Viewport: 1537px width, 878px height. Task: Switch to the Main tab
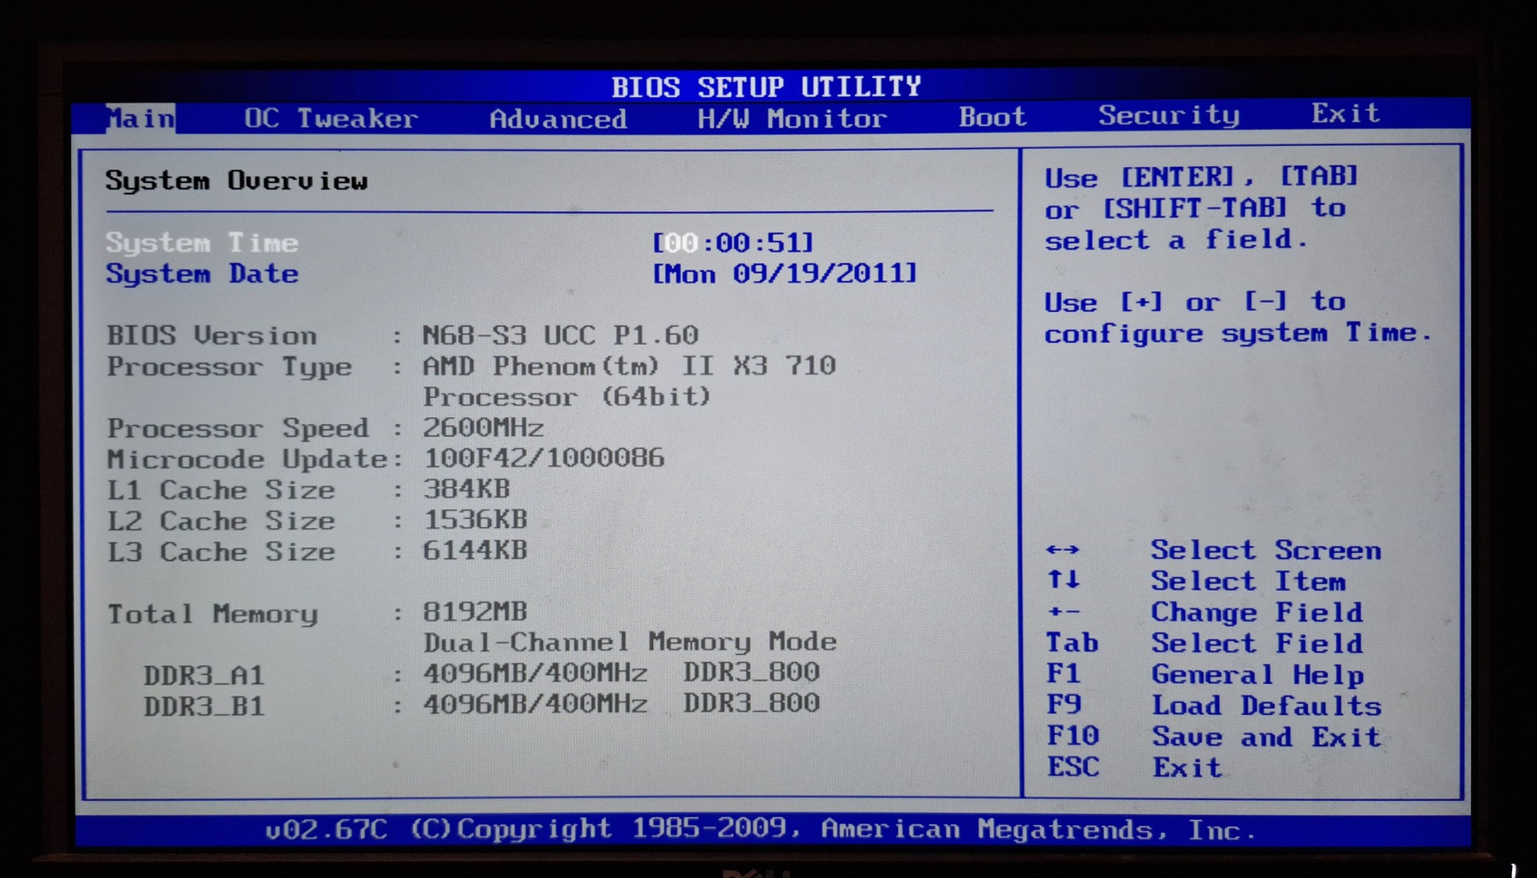(x=140, y=119)
